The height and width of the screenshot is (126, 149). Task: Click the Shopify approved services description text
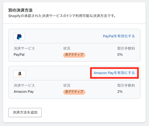click(62, 16)
